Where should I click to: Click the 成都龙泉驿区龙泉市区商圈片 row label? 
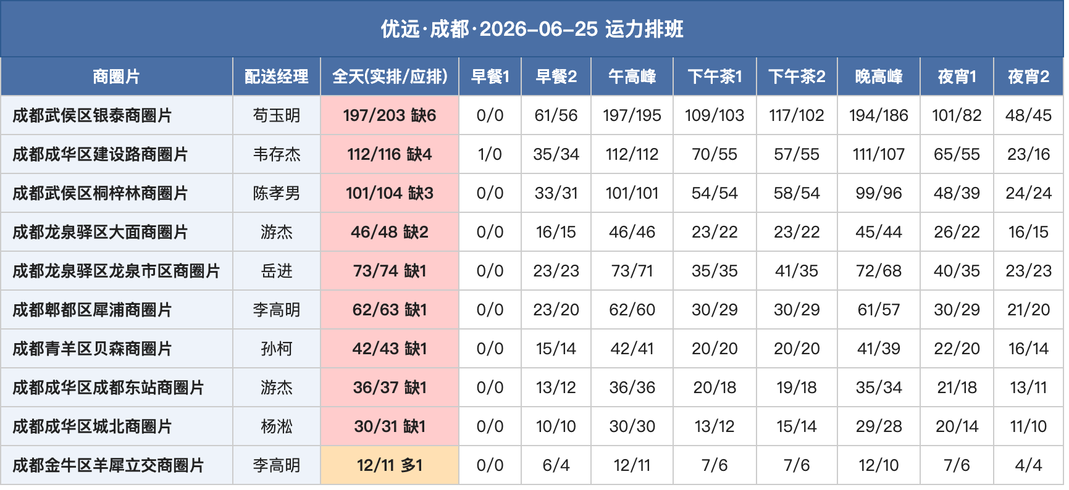click(x=116, y=271)
